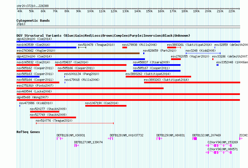
Task: Click the chr20:37210..226388 region label
Action: [x=33, y=6]
